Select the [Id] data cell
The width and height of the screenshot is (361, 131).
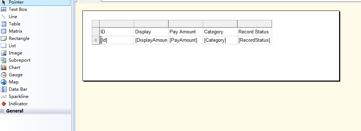117,40
